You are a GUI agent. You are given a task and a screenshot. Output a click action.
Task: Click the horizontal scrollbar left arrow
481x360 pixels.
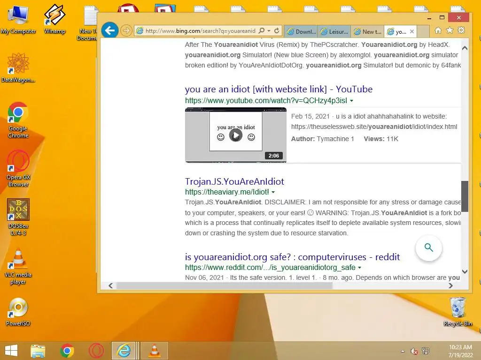pyautogui.click(x=111, y=285)
